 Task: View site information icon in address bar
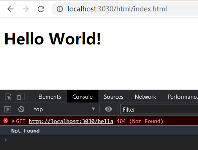point(60,9)
